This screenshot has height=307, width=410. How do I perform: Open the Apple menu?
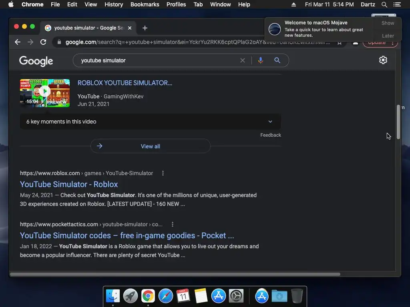11,4
